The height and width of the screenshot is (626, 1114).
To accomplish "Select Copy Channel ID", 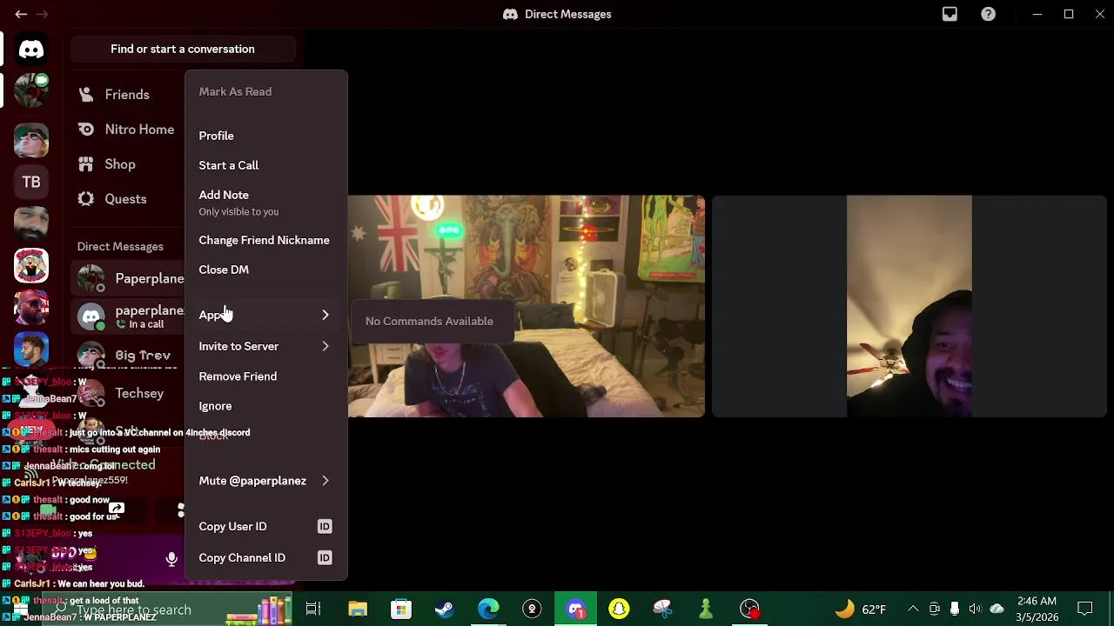I will click(265, 557).
